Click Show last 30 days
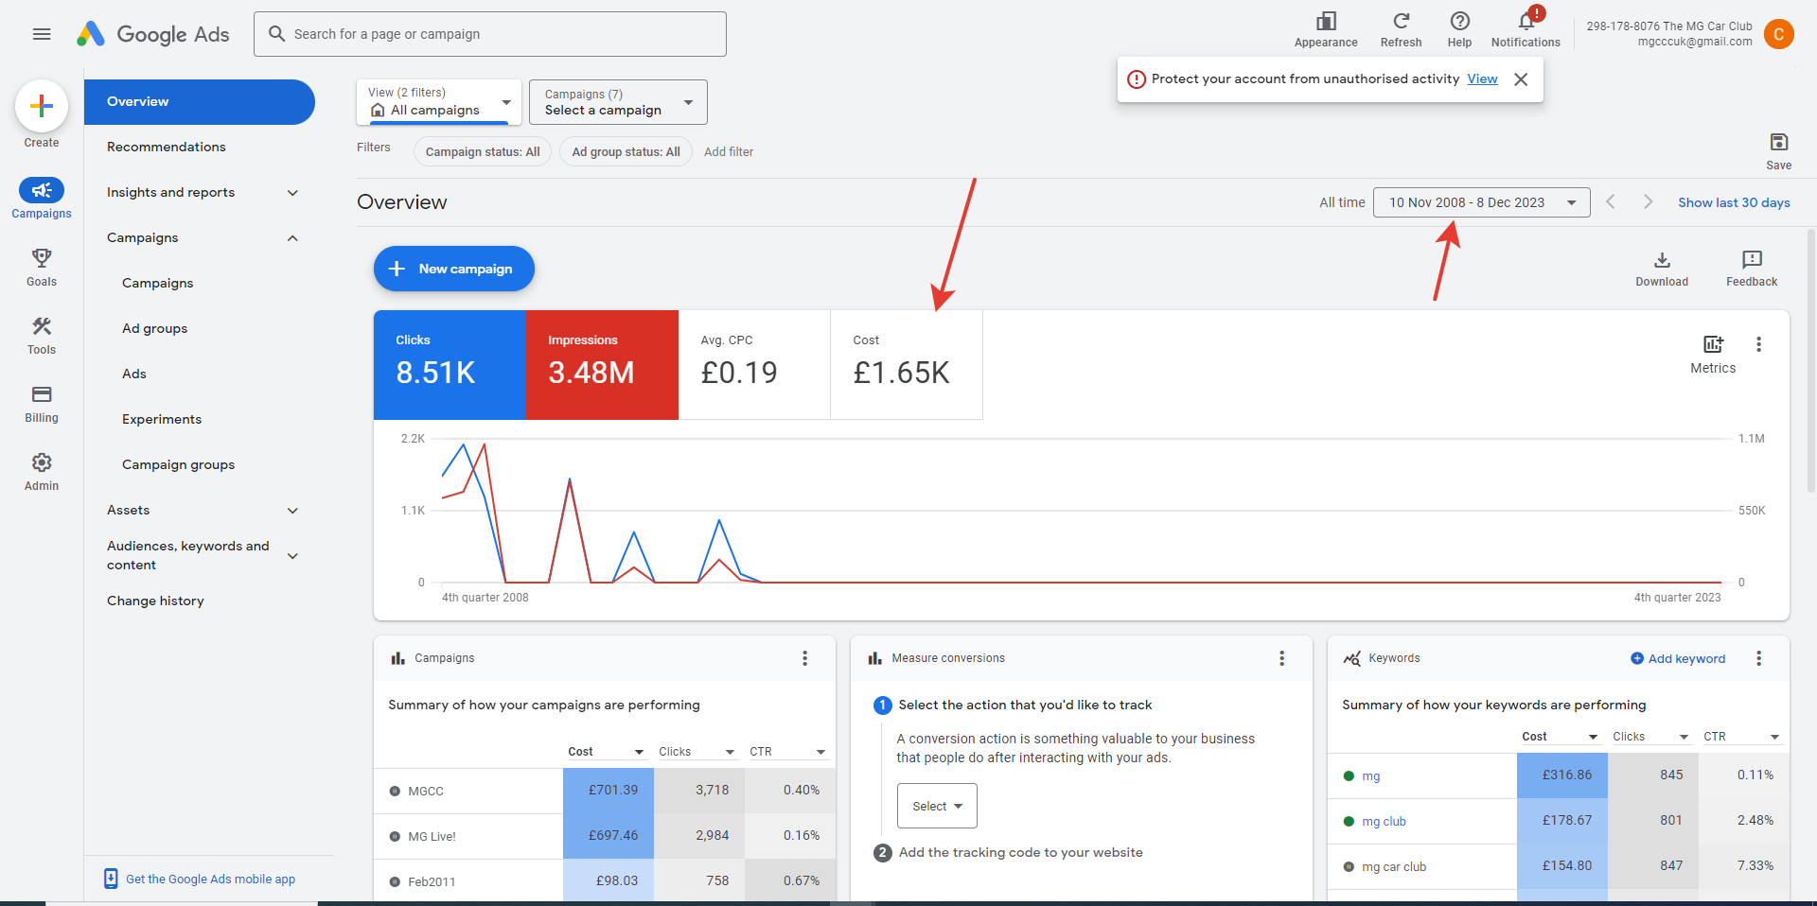The height and width of the screenshot is (906, 1817). pos(1734,202)
